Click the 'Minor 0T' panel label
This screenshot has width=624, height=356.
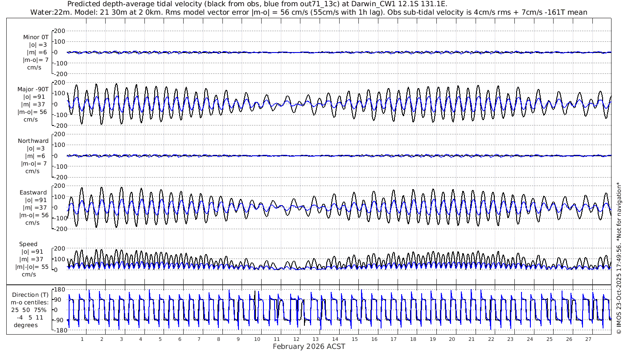coord(36,37)
